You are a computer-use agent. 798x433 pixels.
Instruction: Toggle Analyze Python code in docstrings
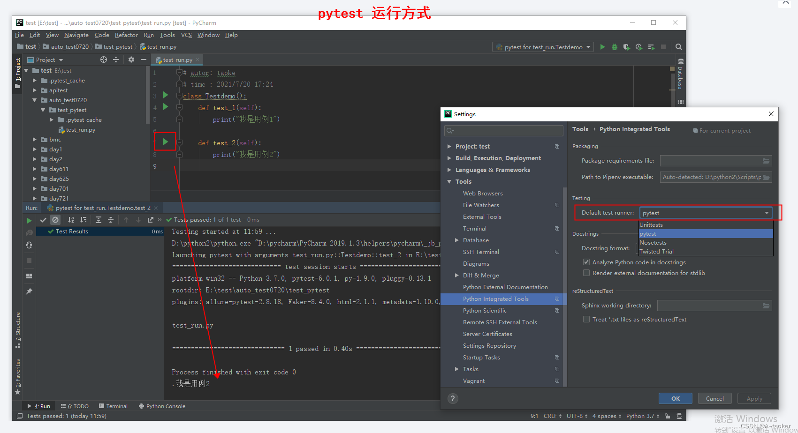pyautogui.click(x=586, y=262)
